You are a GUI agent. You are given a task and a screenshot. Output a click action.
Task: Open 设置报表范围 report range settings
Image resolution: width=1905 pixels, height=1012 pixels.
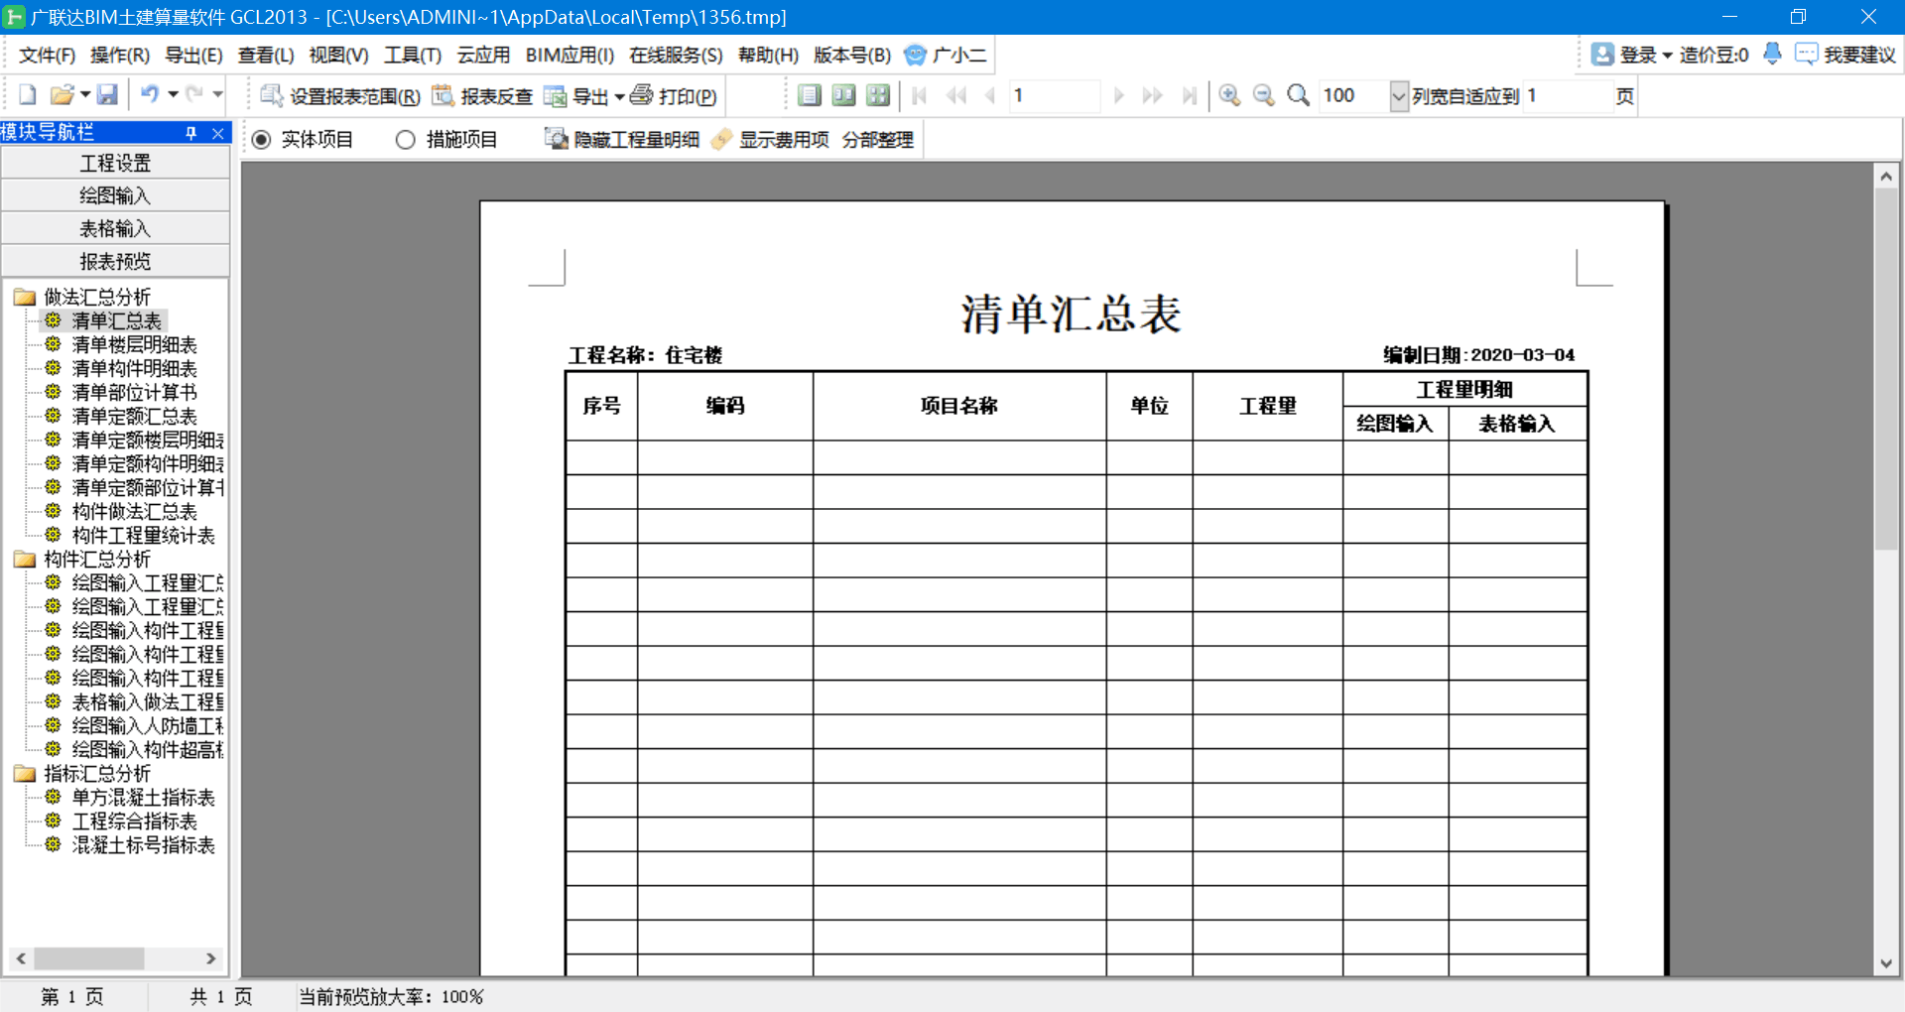(x=340, y=96)
